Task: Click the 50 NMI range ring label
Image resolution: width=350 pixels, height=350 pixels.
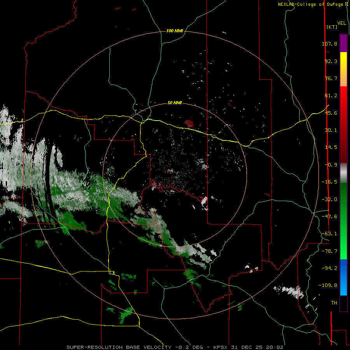Action: (175, 103)
